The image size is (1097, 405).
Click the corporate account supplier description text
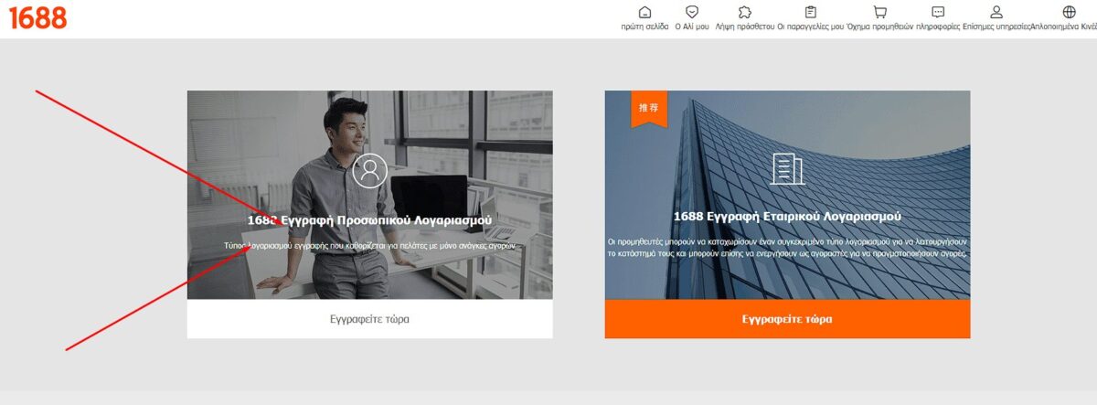click(787, 248)
